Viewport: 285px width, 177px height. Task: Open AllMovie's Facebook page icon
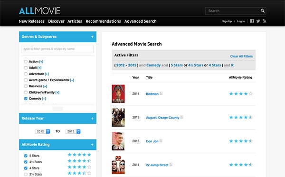click(252, 21)
